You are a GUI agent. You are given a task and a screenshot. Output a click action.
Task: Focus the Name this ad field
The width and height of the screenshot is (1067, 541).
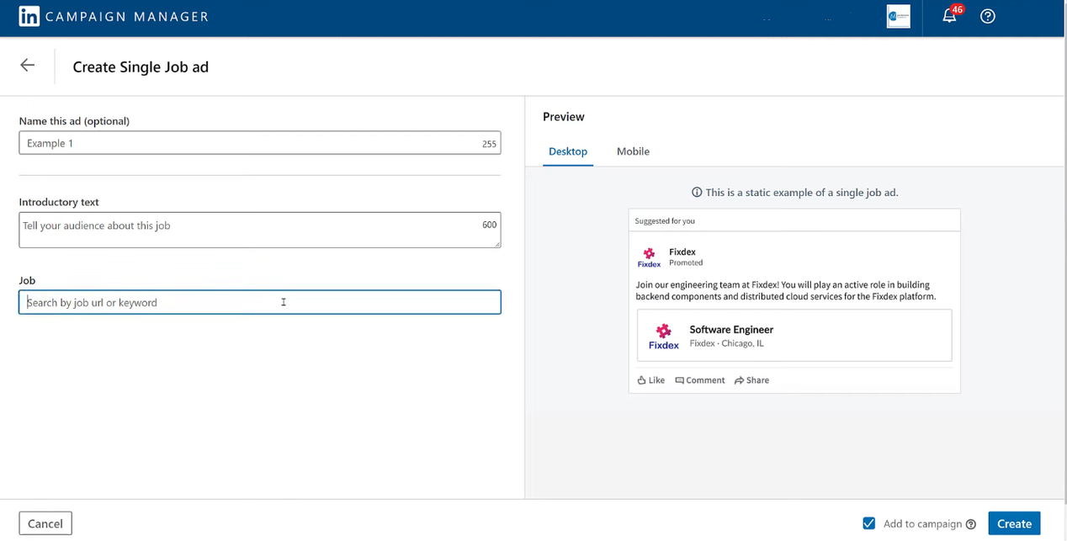pyautogui.click(x=252, y=143)
